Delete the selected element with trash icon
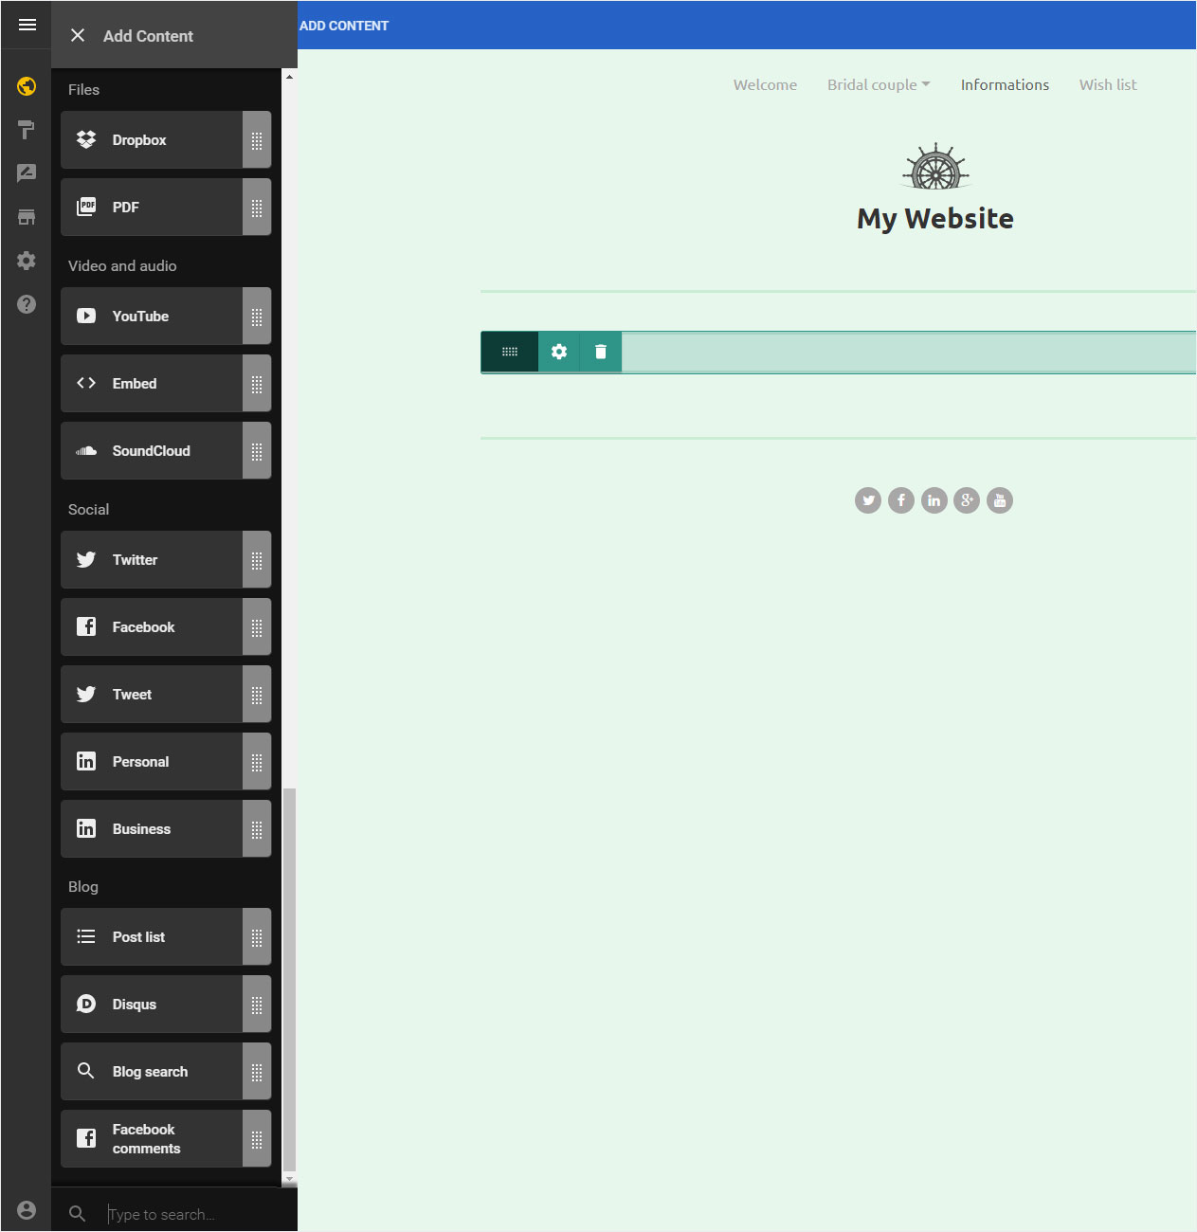Image resolution: width=1197 pixels, height=1232 pixels. pos(601,352)
